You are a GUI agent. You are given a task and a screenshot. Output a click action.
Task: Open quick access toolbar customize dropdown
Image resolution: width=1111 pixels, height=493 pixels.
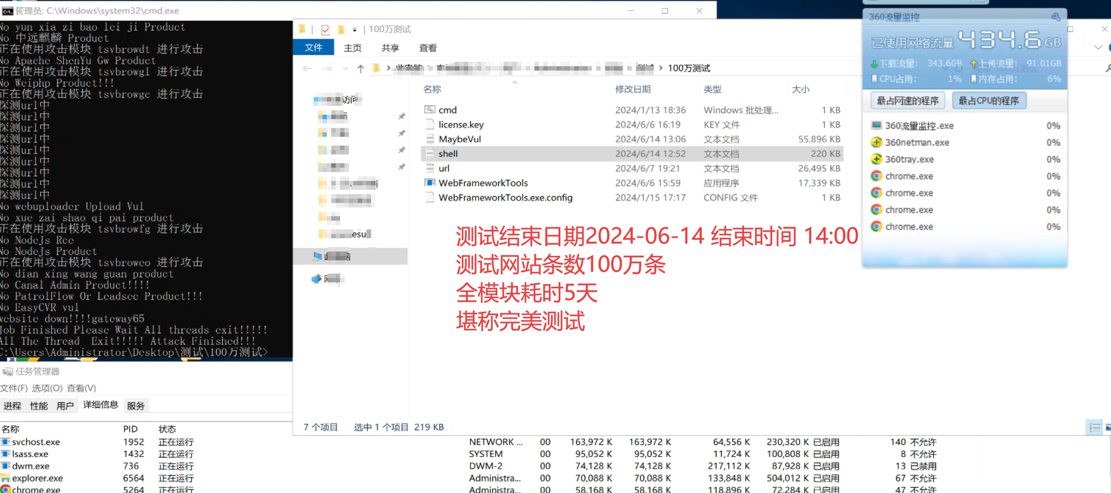coord(355,30)
